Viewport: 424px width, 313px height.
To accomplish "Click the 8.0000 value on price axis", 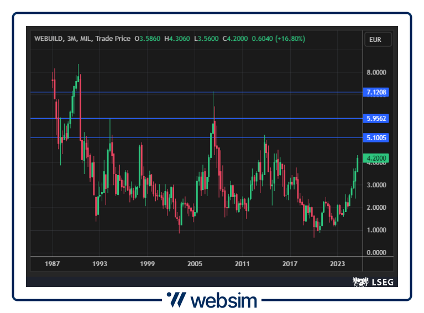I will click(376, 72).
